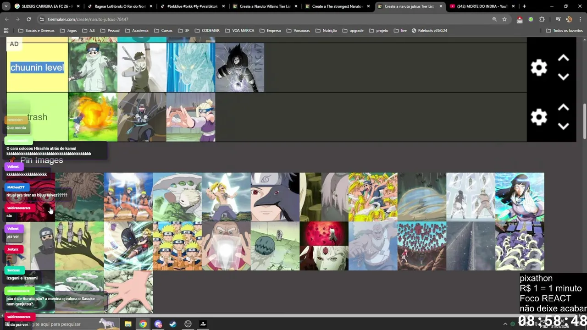Open Todos os favoritos folder
This screenshot has height=330, width=587.
[565, 31]
